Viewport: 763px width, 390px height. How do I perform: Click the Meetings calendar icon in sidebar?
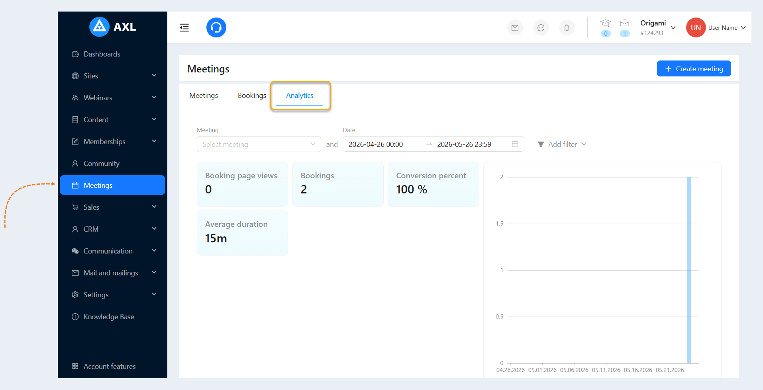(75, 185)
